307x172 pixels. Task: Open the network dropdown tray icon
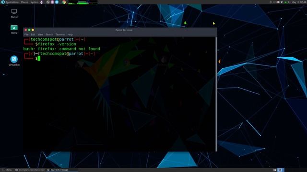point(282,2)
